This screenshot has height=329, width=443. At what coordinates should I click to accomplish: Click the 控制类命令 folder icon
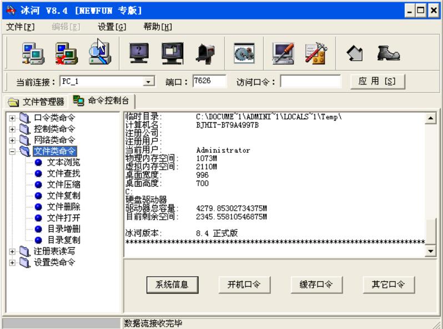[x=25, y=129]
